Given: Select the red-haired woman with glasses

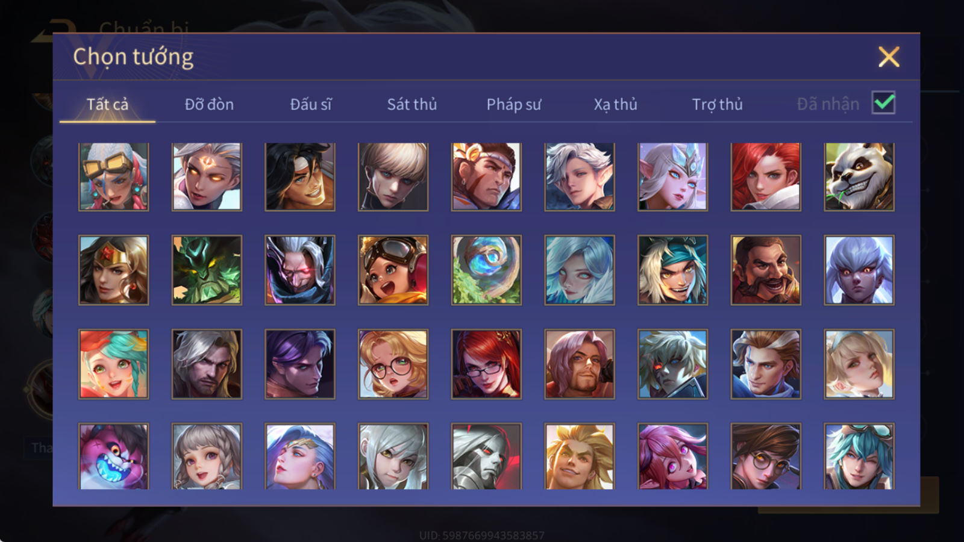Looking at the screenshot, I should point(486,364).
